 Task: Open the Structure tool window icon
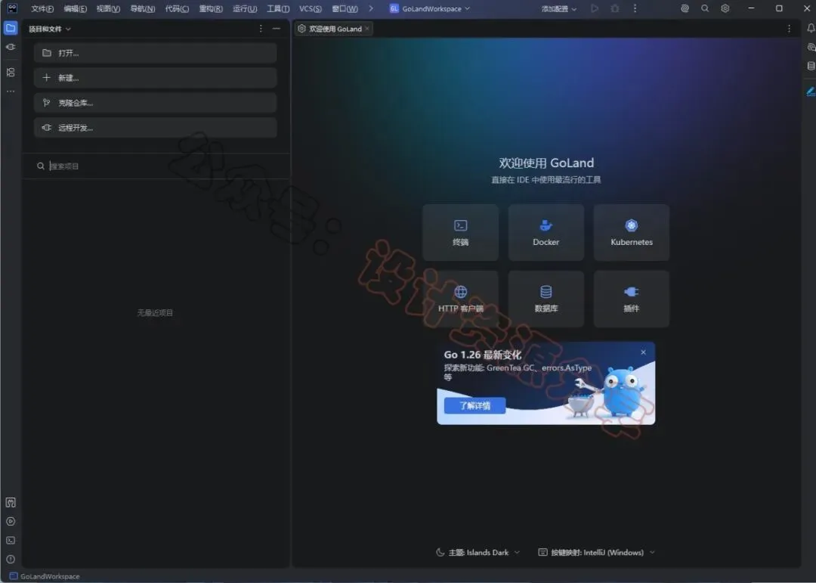click(11, 73)
